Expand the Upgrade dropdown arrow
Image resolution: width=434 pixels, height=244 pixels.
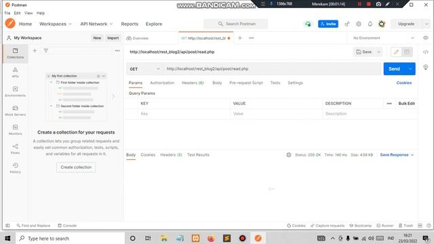pyautogui.click(x=427, y=24)
